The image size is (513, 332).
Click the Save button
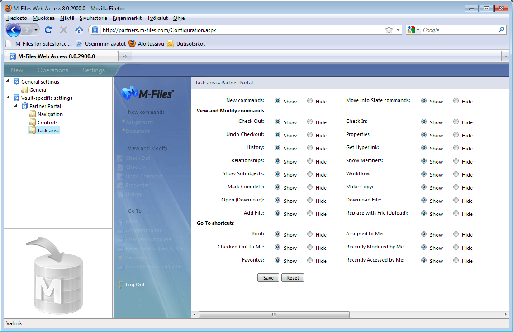click(268, 277)
